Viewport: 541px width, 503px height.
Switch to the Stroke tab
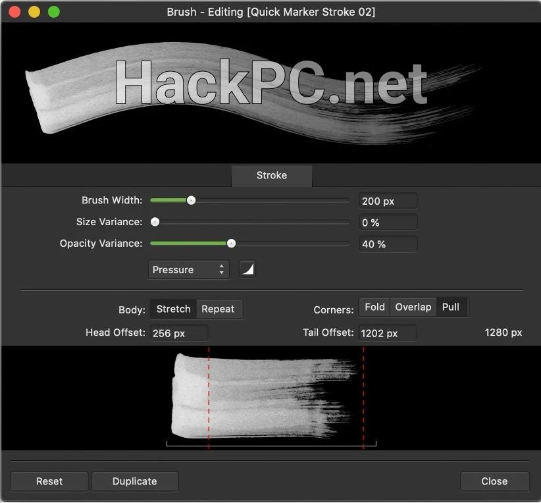(x=271, y=176)
